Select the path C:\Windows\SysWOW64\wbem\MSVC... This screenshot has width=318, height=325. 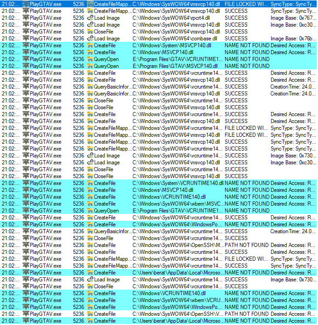tap(178, 204)
